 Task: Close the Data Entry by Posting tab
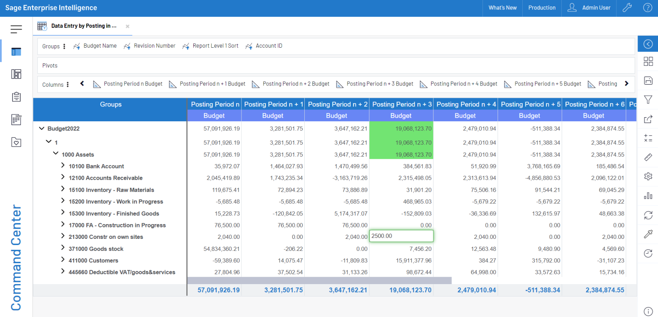point(127,26)
